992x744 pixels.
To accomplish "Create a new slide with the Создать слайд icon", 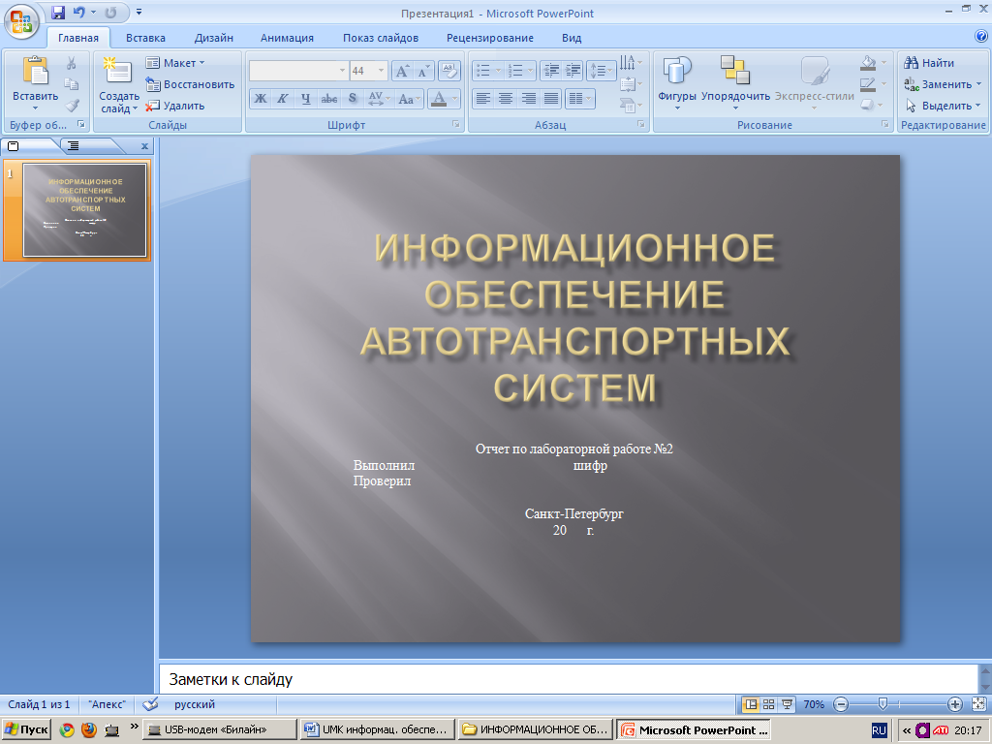I will pos(118,71).
